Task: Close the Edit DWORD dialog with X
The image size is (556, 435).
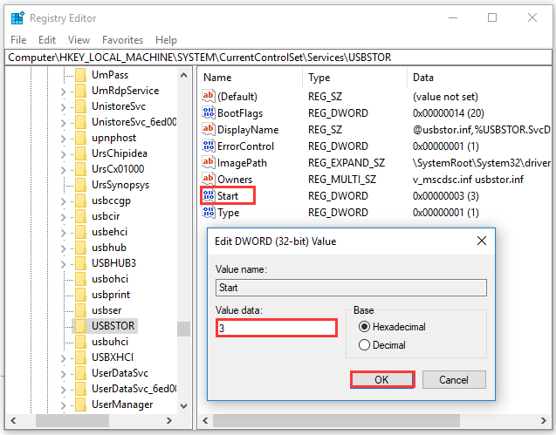Action: 482,241
